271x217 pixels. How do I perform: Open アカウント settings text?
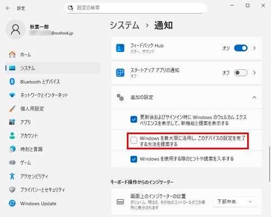[x=29, y=136]
